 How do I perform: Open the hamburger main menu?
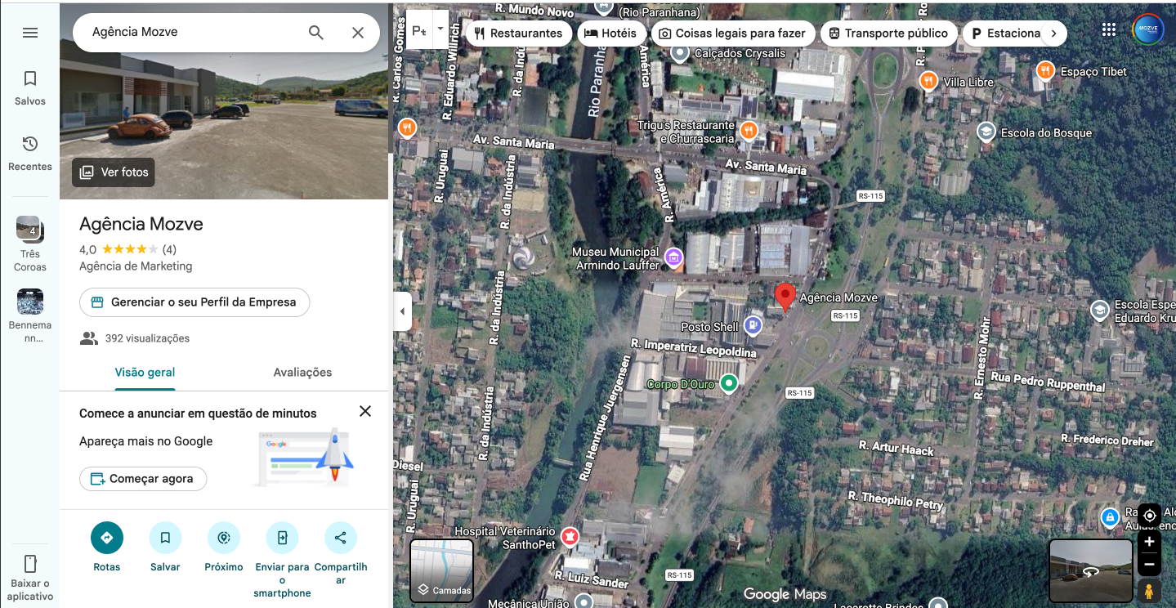tap(30, 33)
